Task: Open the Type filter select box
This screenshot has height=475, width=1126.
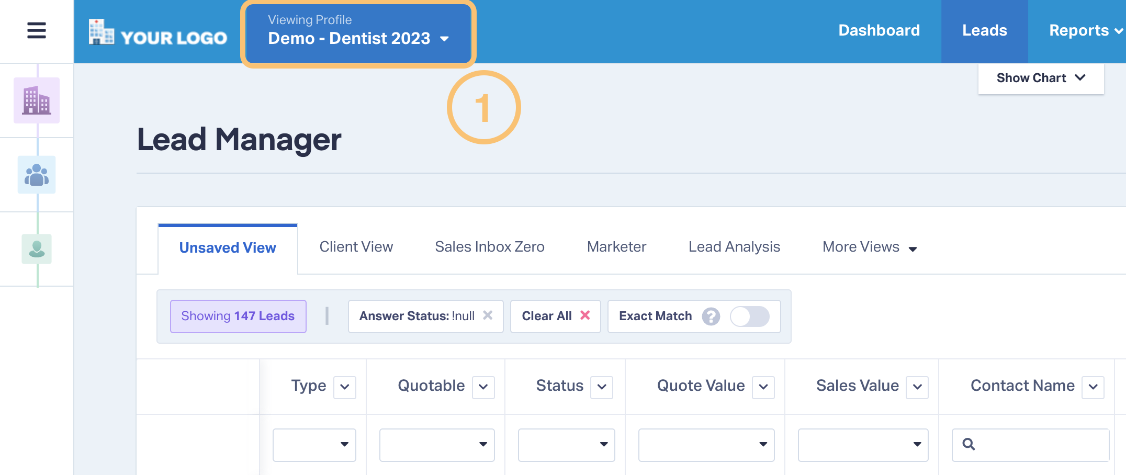Action: point(314,445)
